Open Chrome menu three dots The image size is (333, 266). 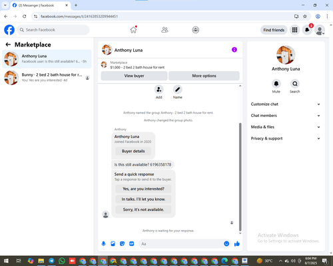tap(327, 17)
